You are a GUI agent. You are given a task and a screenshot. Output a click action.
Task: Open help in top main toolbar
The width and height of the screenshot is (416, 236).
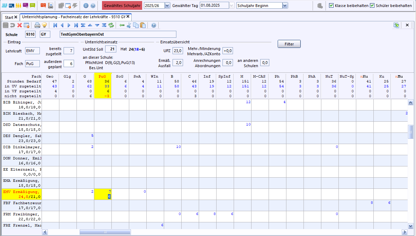[93, 5]
